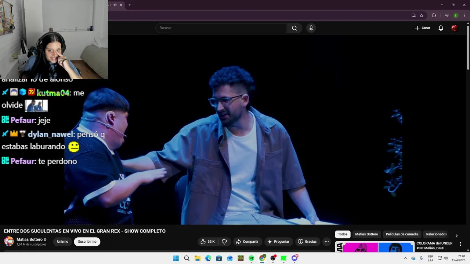Open Chrome profile L avatar
The image size is (470, 264).
pos(456,15)
